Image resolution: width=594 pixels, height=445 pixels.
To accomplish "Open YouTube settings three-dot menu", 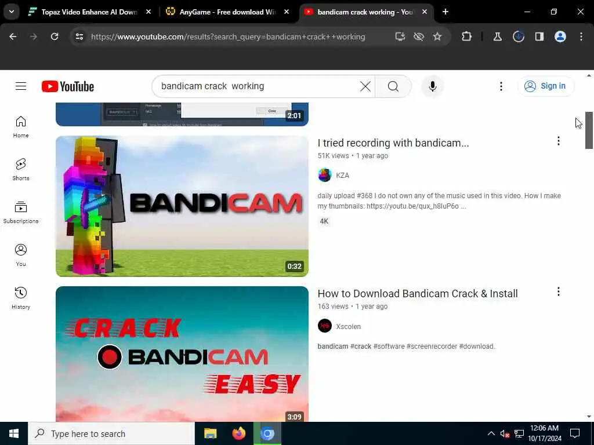I will (501, 86).
